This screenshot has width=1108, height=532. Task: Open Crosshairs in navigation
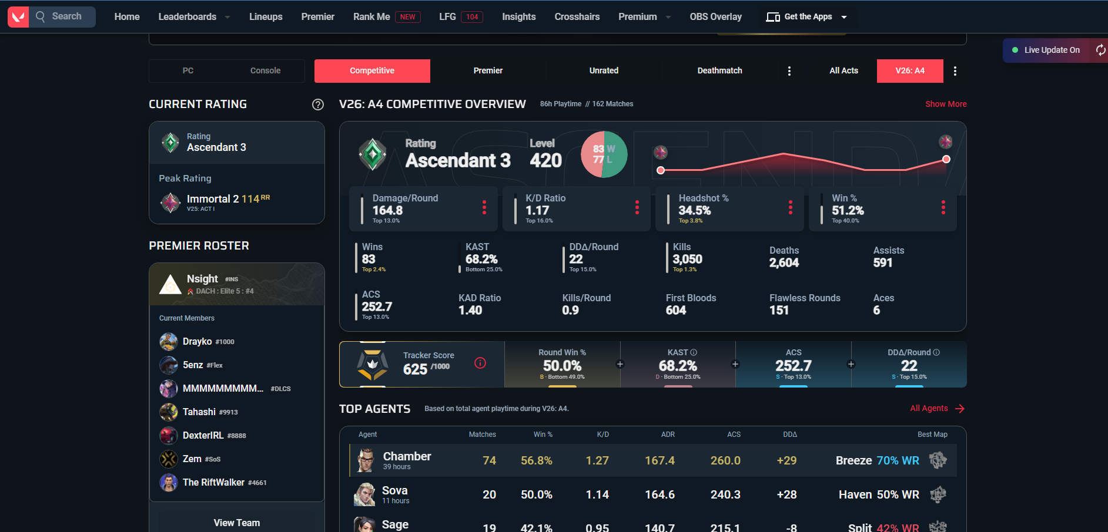pyautogui.click(x=577, y=17)
